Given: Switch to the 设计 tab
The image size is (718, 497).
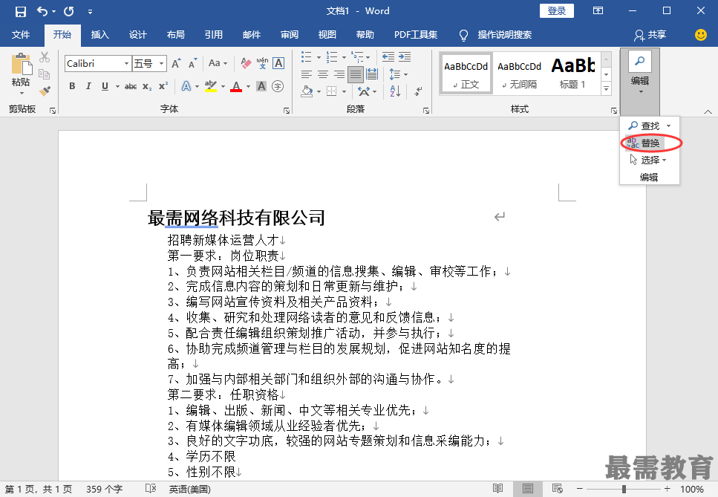Looking at the screenshot, I should tap(138, 35).
